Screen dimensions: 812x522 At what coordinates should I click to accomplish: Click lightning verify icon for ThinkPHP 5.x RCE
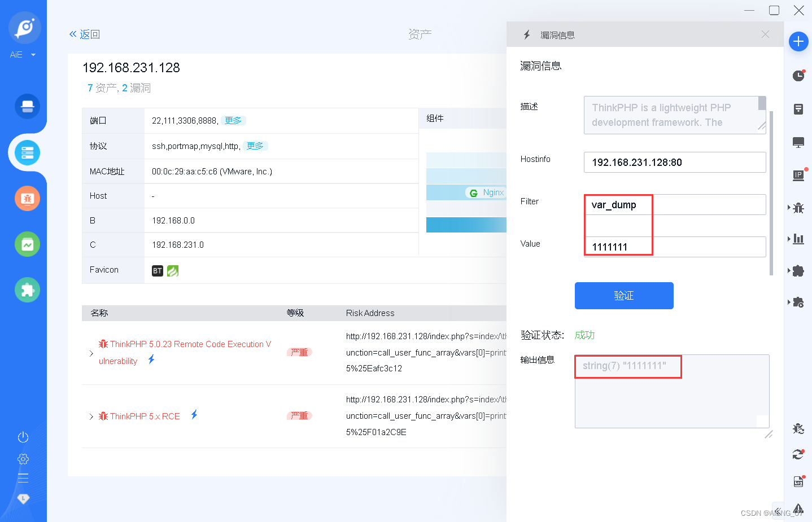point(194,415)
